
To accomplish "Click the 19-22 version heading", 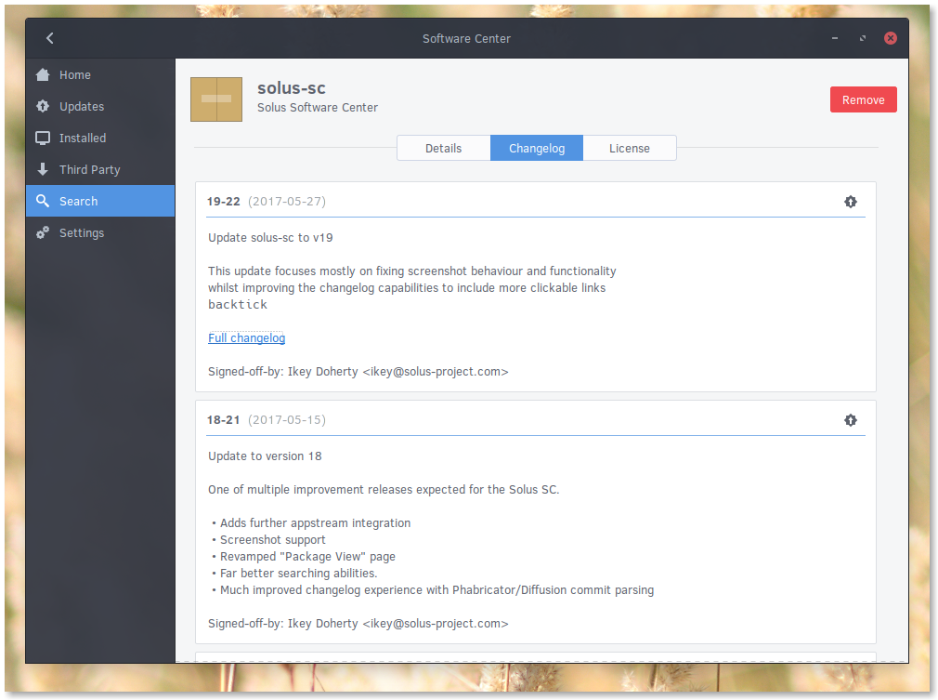I will pos(223,201).
